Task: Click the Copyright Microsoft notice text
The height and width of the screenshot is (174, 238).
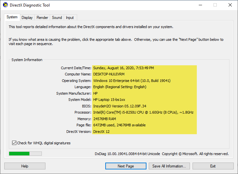Action: click(x=195, y=154)
